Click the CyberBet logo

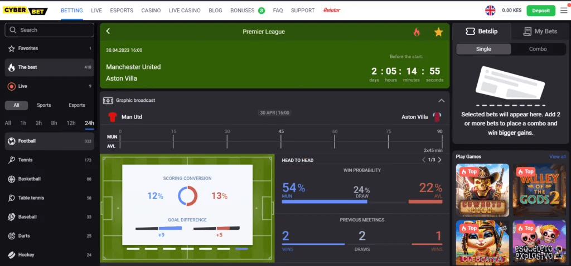click(25, 11)
